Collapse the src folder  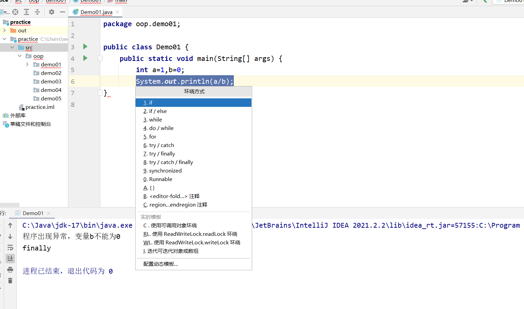click(x=12, y=47)
